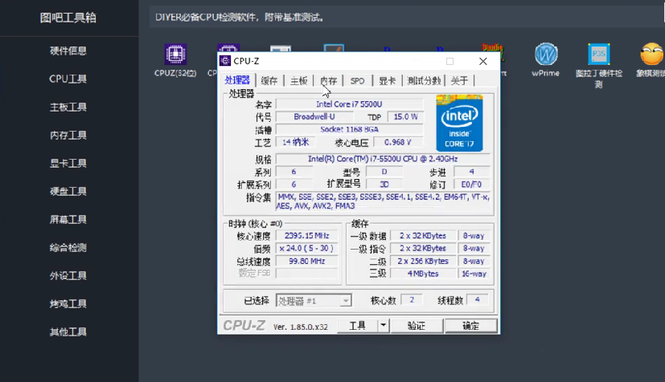Launch the wPrime benchmark icon
The height and width of the screenshot is (382, 665).
coord(546,55)
